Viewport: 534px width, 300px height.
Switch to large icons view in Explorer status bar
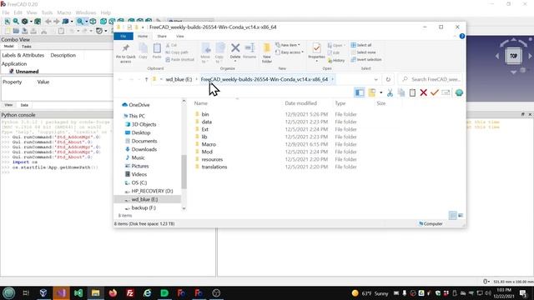click(x=461, y=215)
